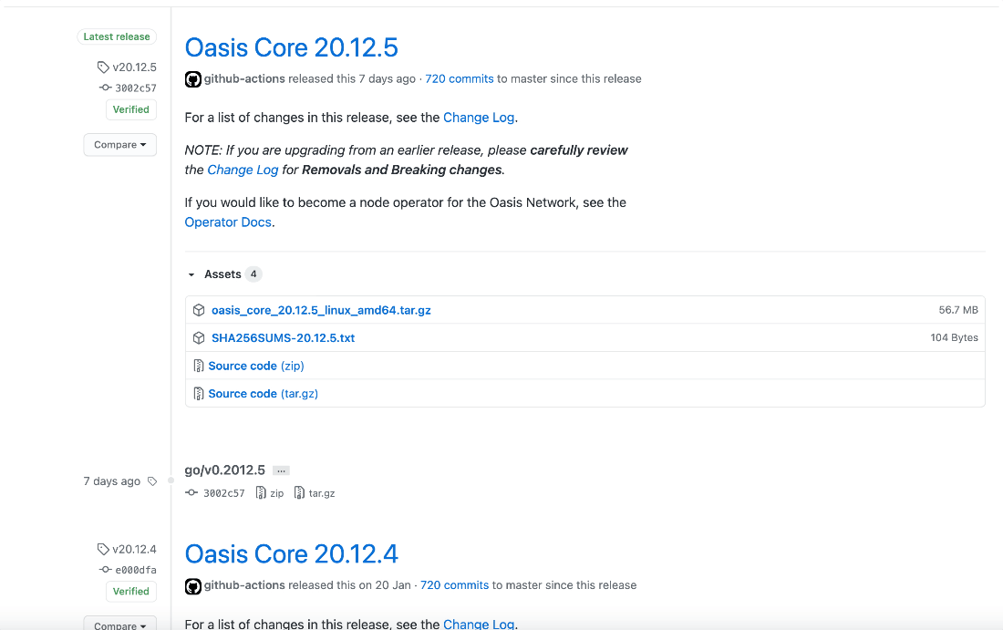The image size is (1003, 630).
Task: Open commit 3002c57 under v20.12.5 tag
Action: [136, 88]
